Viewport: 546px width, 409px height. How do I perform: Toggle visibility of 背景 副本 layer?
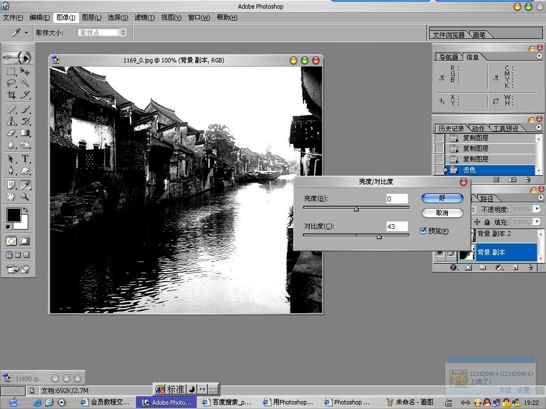(x=440, y=252)
